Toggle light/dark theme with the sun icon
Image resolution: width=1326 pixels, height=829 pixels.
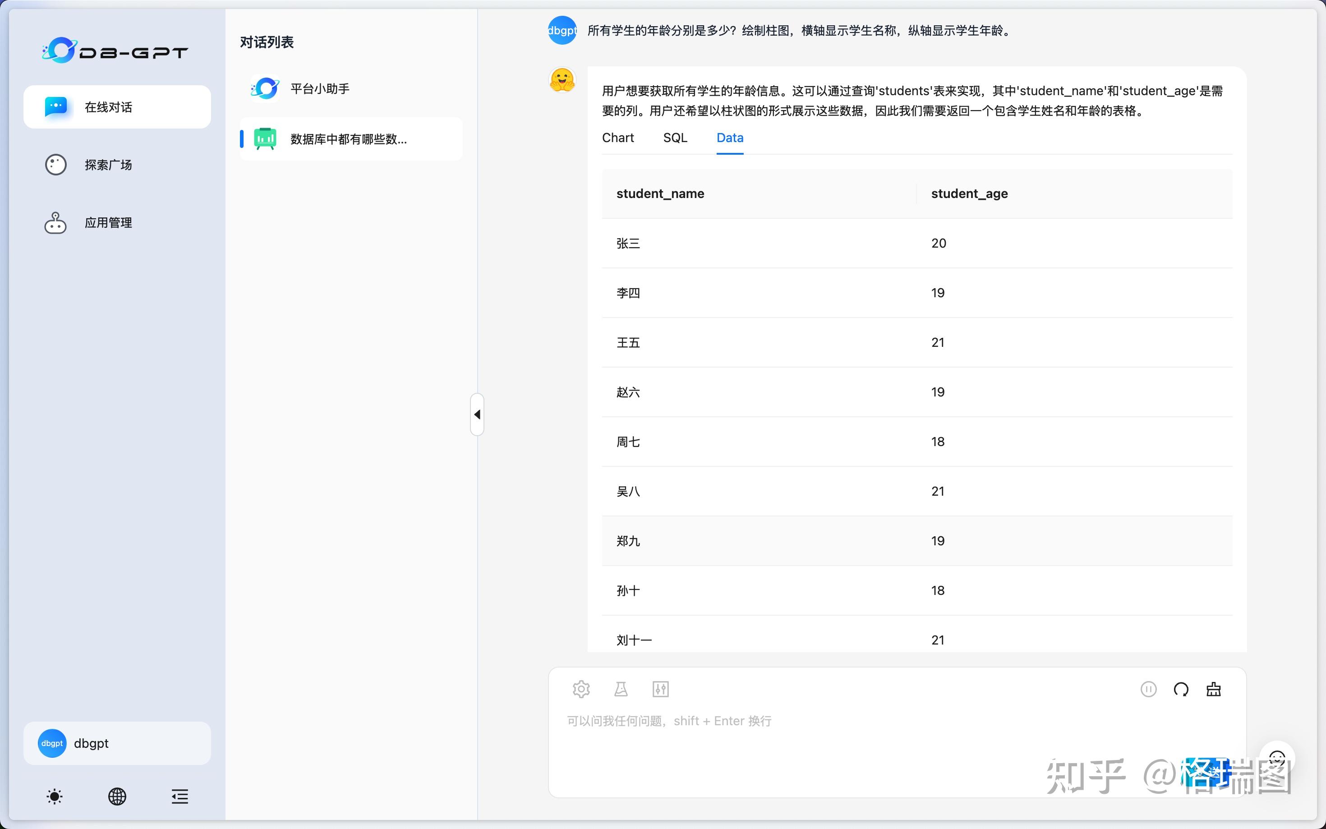point(54,796)
